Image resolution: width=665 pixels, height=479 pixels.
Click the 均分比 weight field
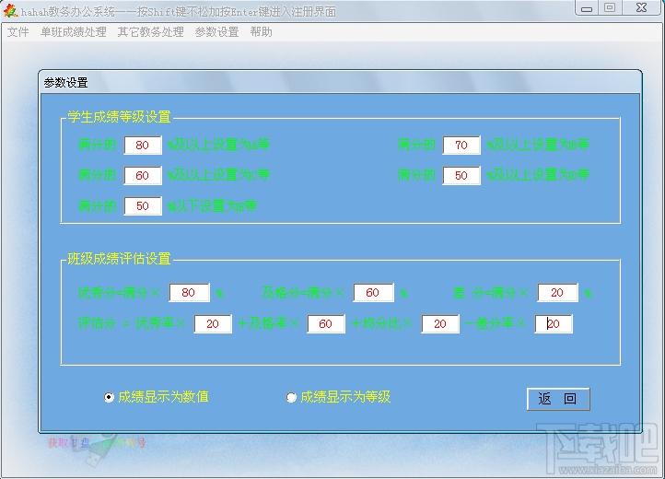(439, 323)
